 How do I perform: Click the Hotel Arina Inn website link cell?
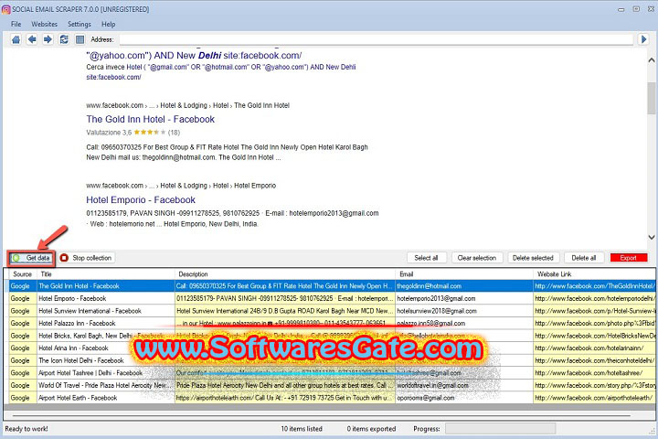tap(594, 348)
